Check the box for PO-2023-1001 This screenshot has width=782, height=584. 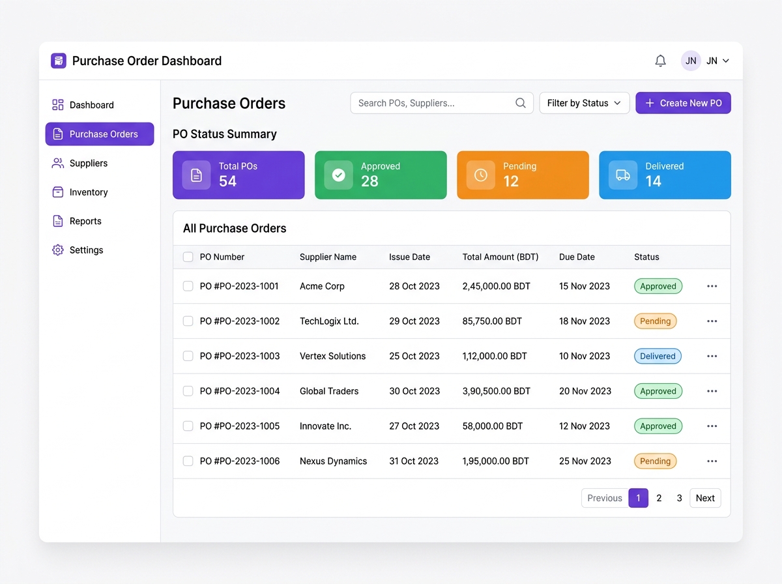[188, 286]
